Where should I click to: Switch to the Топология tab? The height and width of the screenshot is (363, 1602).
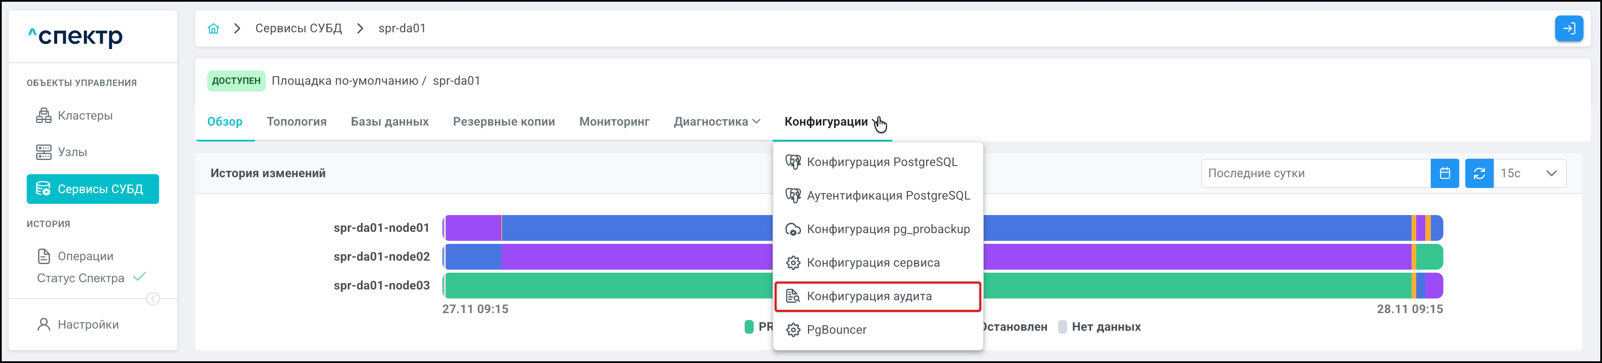pos(296,122)
